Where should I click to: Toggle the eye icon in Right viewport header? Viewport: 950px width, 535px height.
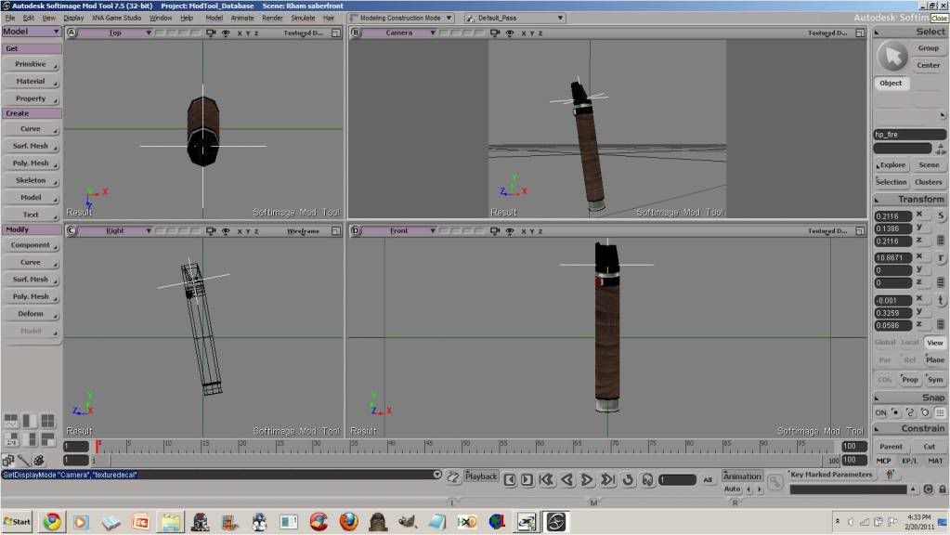click(x=226, y=231)
